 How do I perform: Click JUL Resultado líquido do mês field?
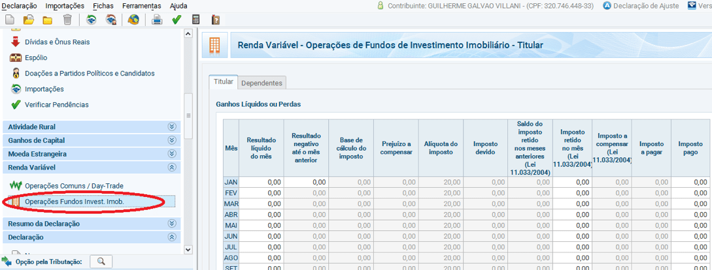point(261,247)
